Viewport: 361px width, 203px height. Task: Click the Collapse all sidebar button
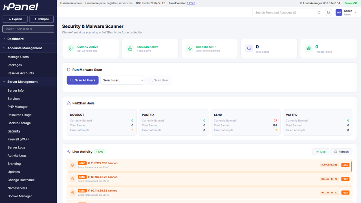coord(41,19)
